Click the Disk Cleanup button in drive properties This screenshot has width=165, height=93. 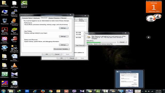pos(80,45)
